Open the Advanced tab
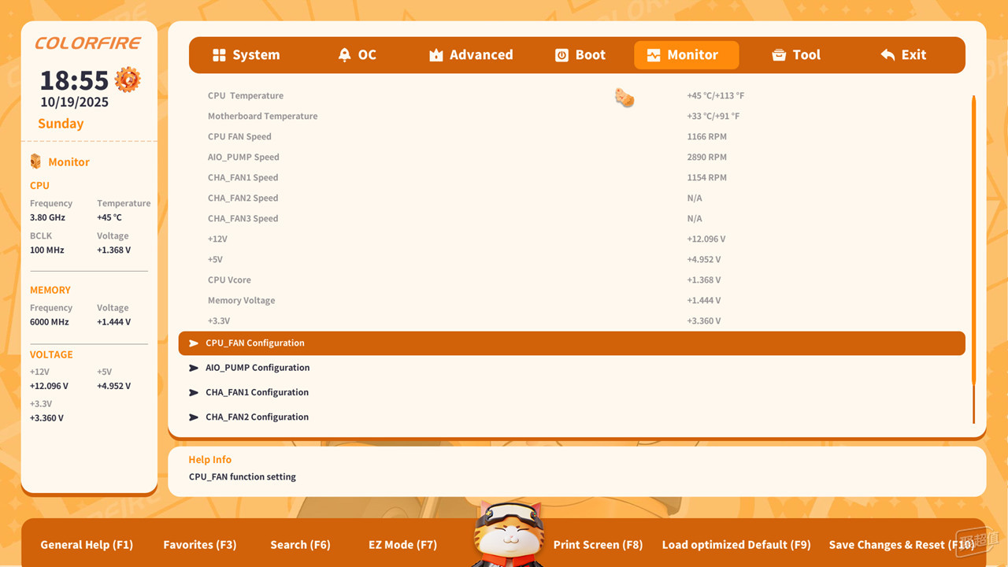The height and width of the screenshot is (567, 1008). (480, 55)
